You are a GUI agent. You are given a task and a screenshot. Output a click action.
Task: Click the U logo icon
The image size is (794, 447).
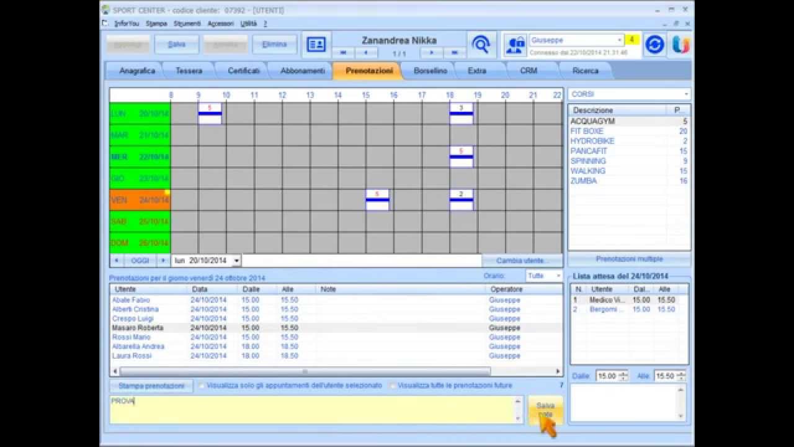point(680,44)
